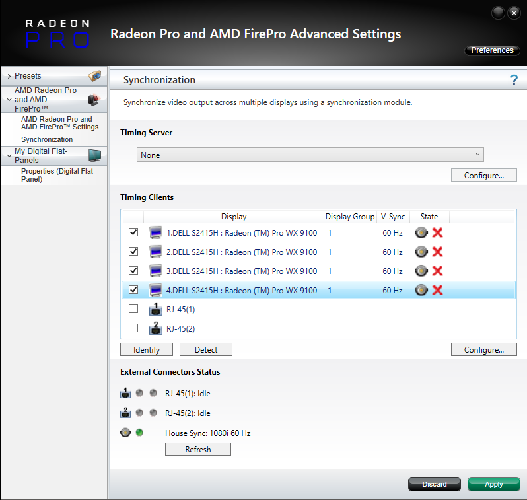Apply the synchronization settings
Image resolution: width=527 pixels, height=500 pixels.
point(494,484)
